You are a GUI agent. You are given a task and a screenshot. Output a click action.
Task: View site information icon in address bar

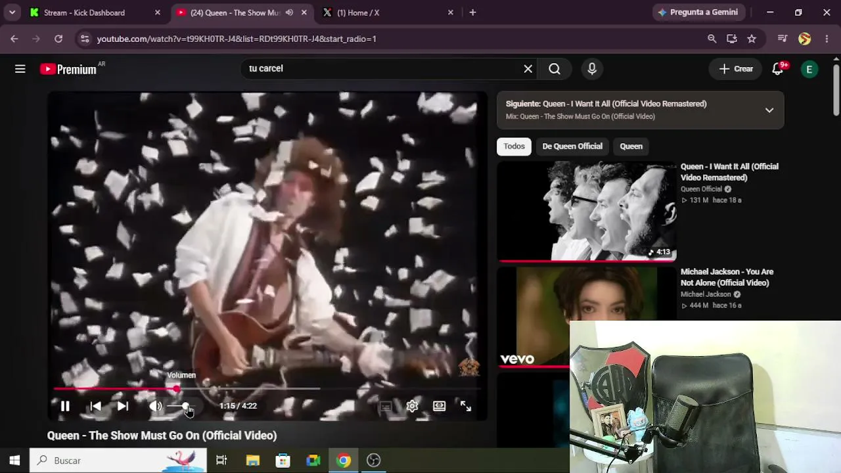pyautogui.click(x=84, y=39)
